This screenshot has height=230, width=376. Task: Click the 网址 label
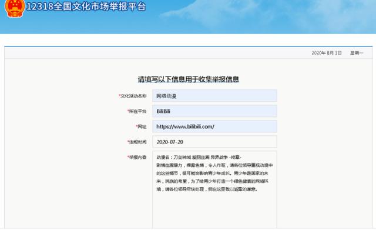141,126
